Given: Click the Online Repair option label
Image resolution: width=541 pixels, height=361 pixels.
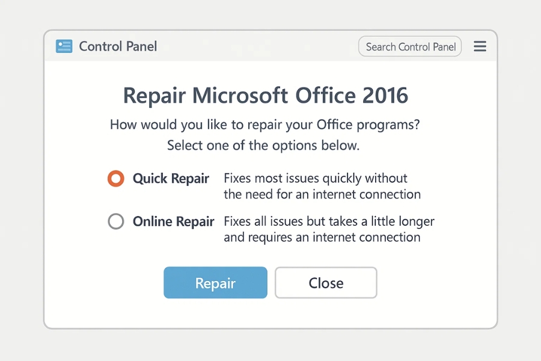Looking at the screenshot, I should [173, 221].
